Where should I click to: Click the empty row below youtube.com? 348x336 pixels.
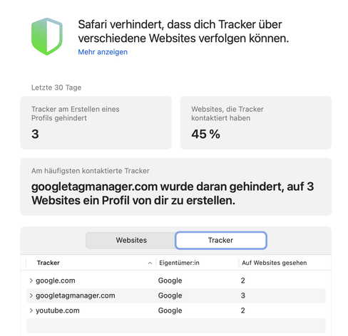(175, 325)
